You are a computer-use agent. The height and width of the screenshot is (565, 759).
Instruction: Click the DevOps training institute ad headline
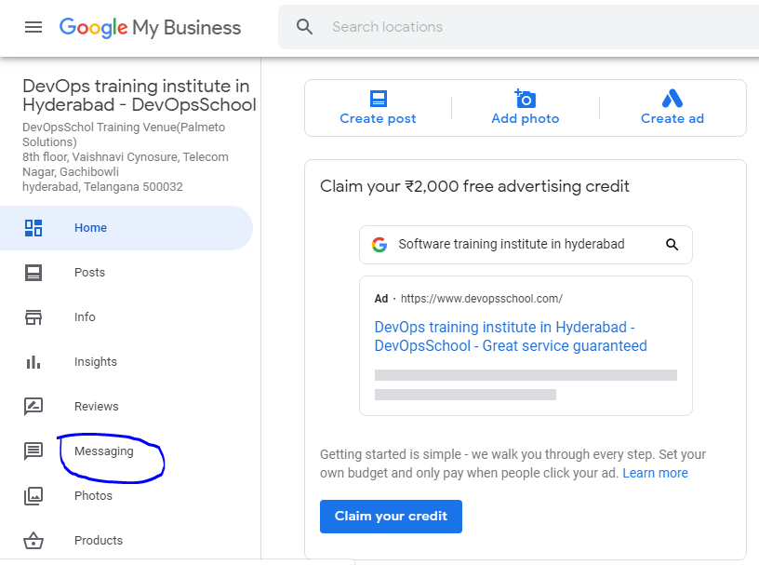pyautogui.click(x=511, y=336)
